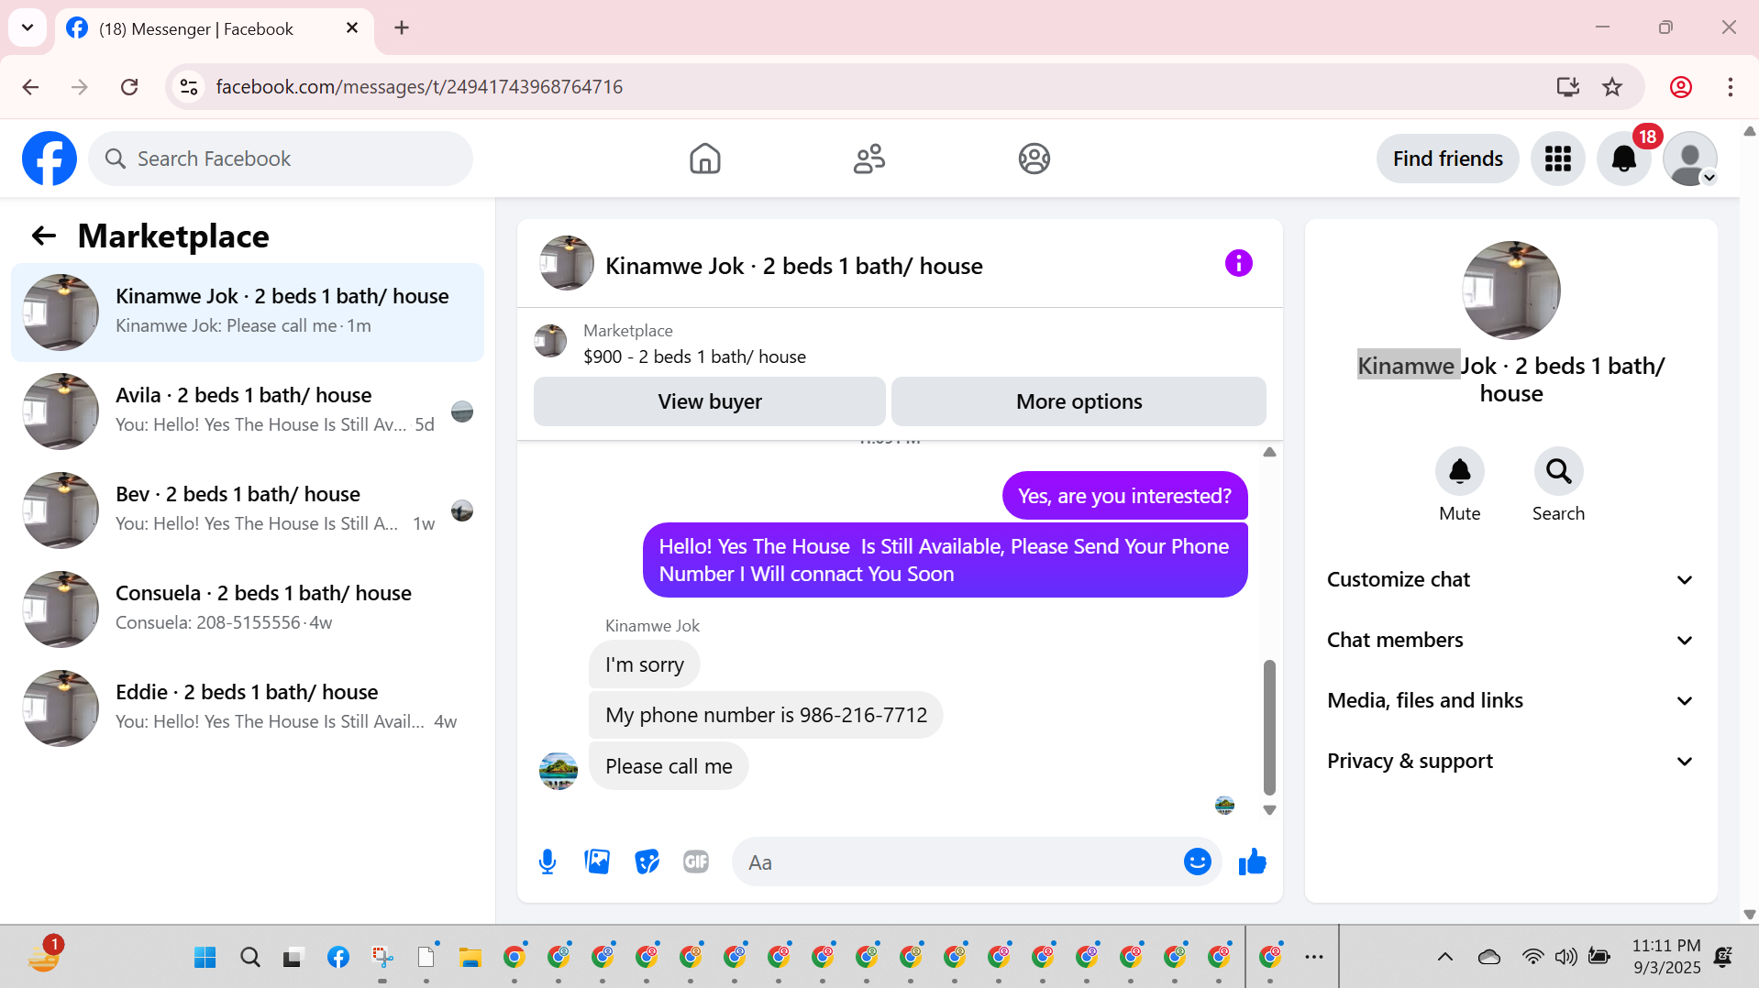Click the chat scrollbar thumb
The image size is (1759, 988).
coord(1269,727)
